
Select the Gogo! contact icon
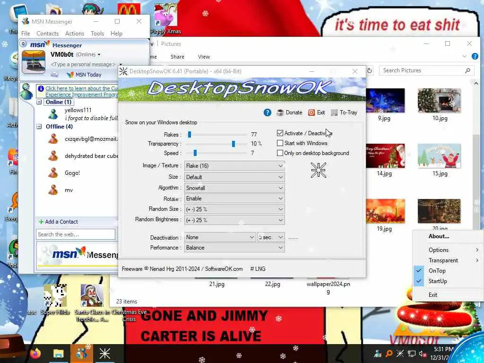53,173
